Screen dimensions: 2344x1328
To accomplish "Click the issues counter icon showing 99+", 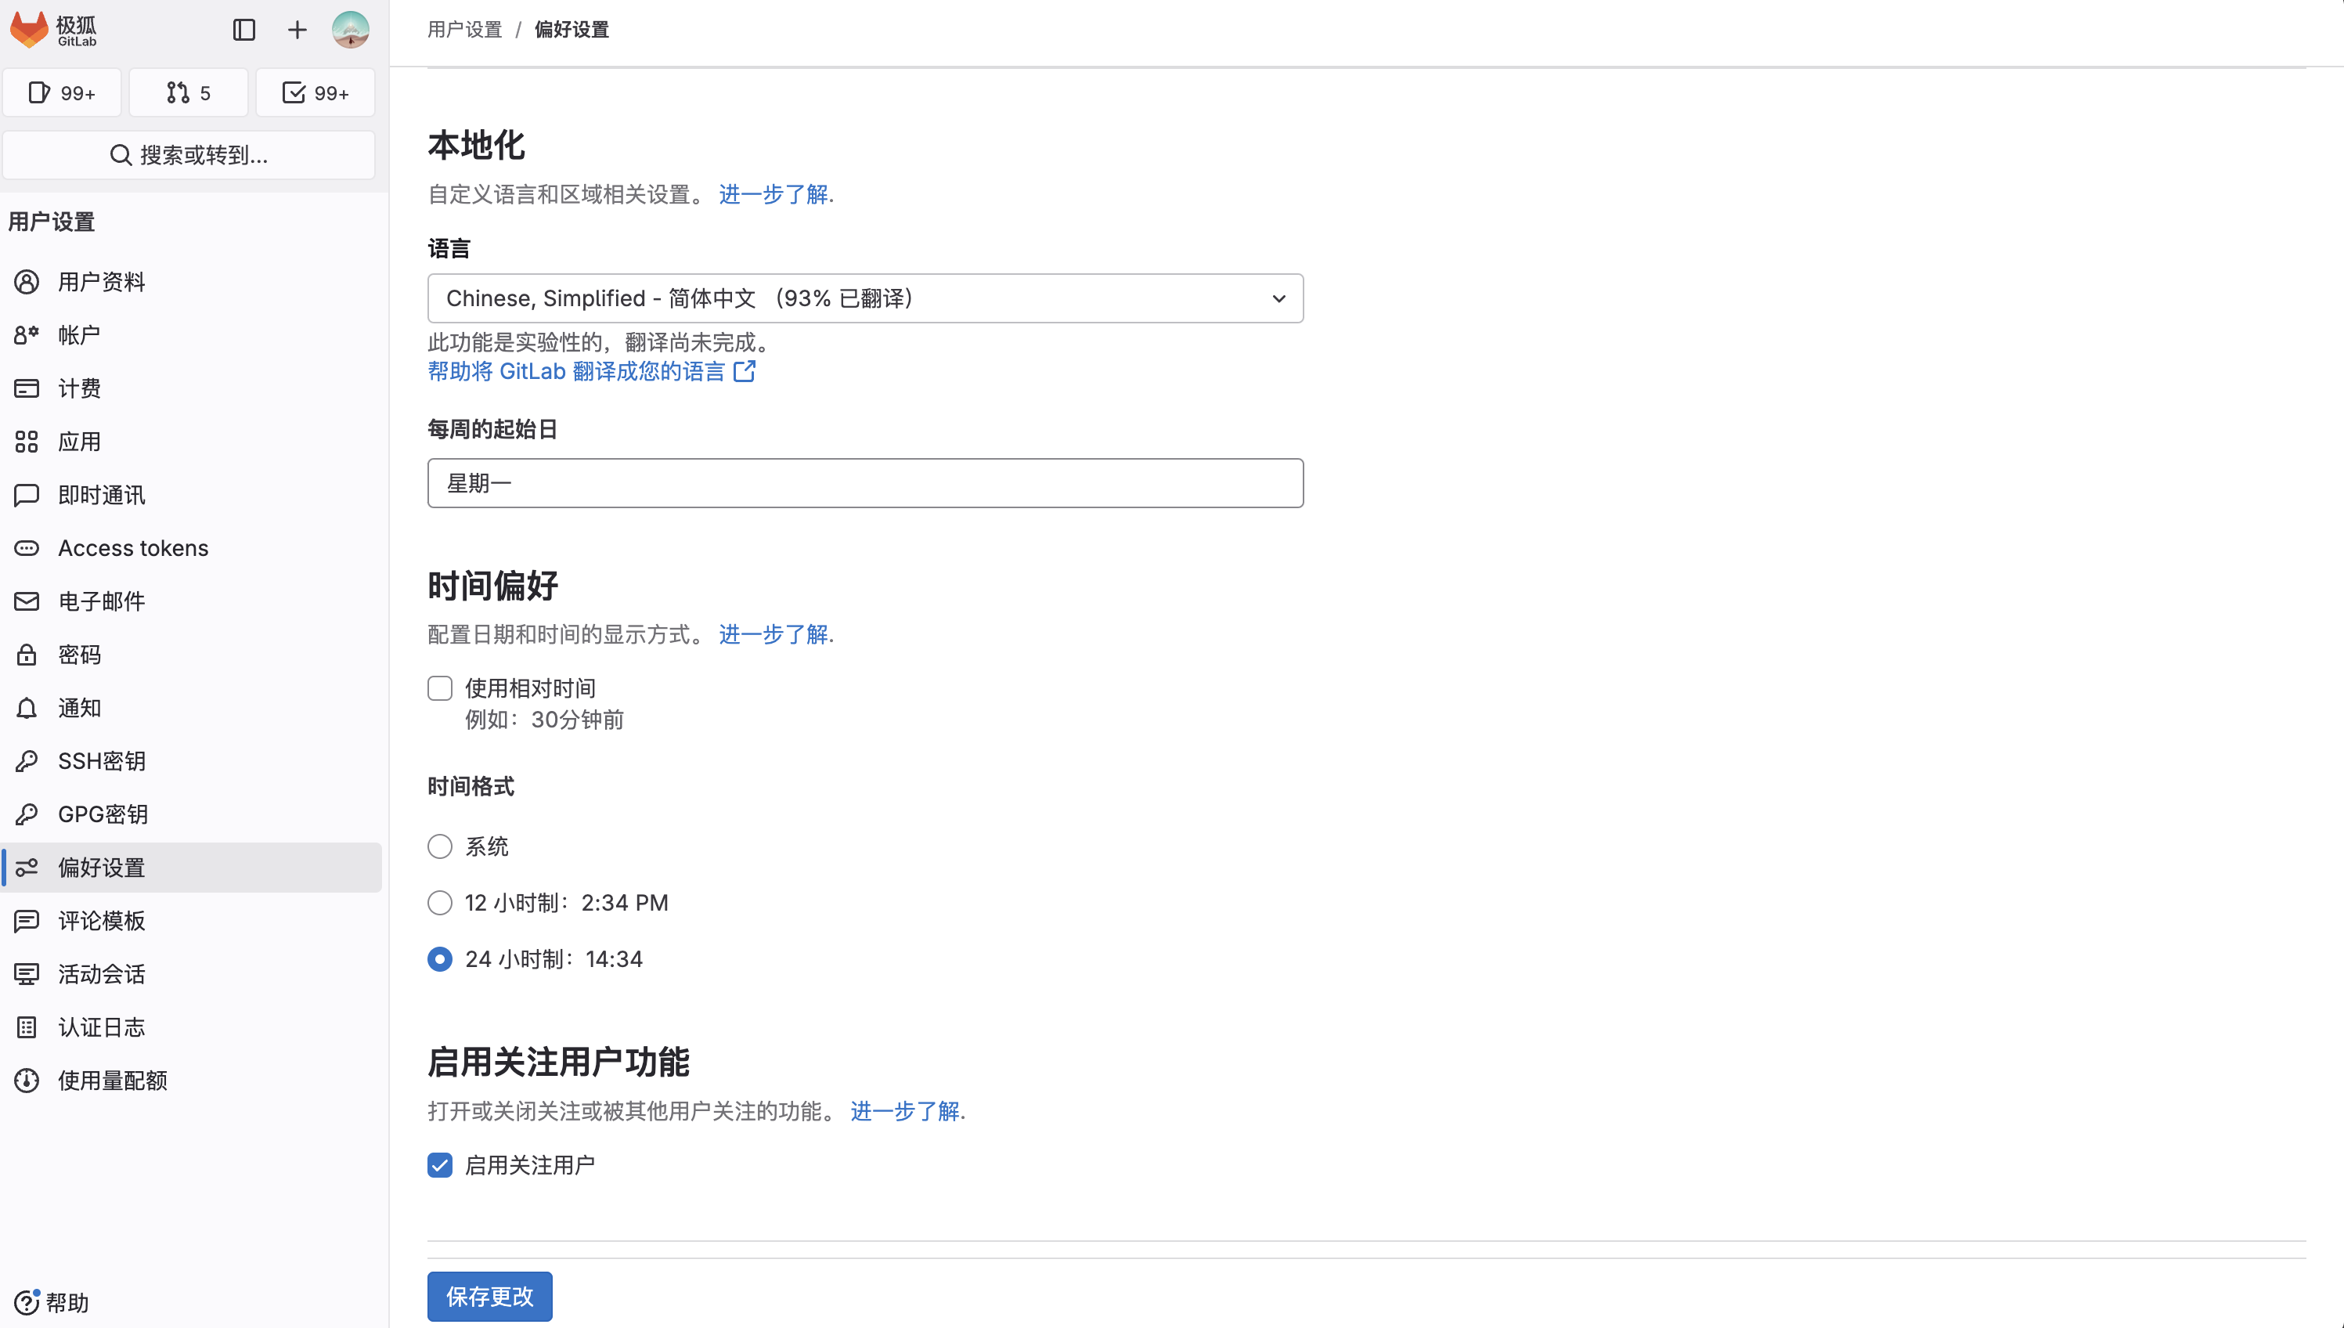I will (x=61, y=92).
